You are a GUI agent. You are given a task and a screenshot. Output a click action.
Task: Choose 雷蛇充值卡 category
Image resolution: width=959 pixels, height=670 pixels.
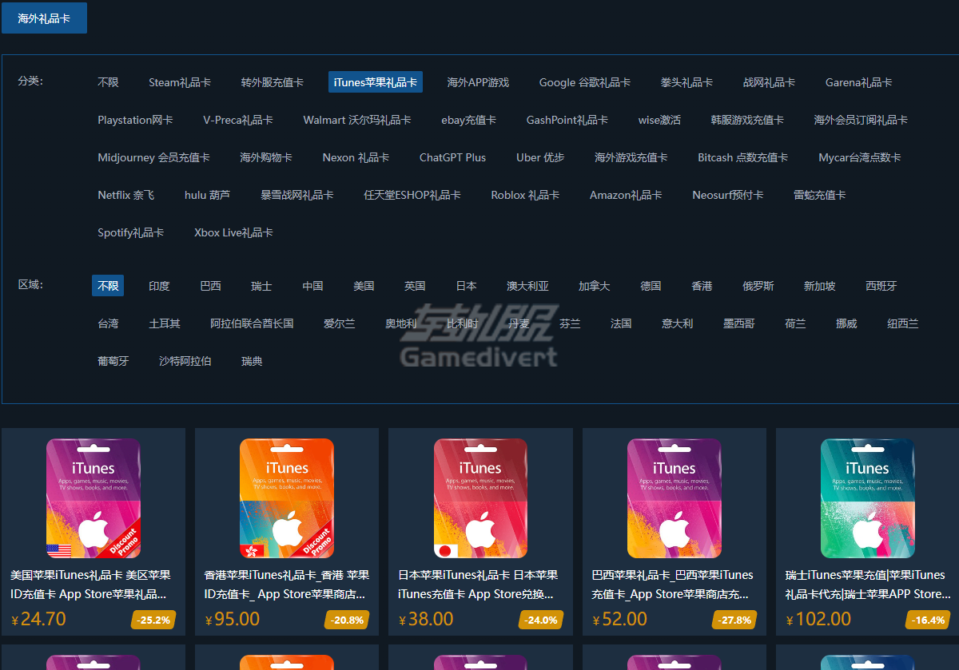click(x=819, y=195)
